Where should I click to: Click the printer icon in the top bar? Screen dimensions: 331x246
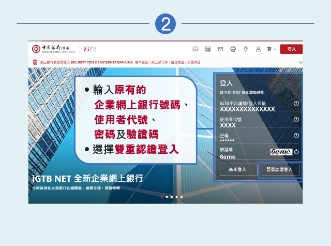(x=233, y=49)
